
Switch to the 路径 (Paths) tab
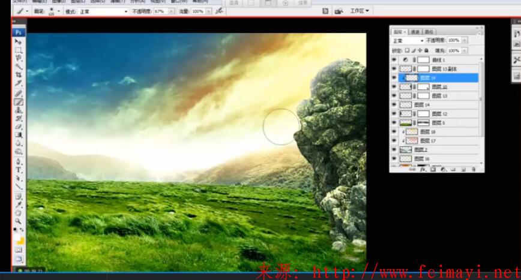429,31
